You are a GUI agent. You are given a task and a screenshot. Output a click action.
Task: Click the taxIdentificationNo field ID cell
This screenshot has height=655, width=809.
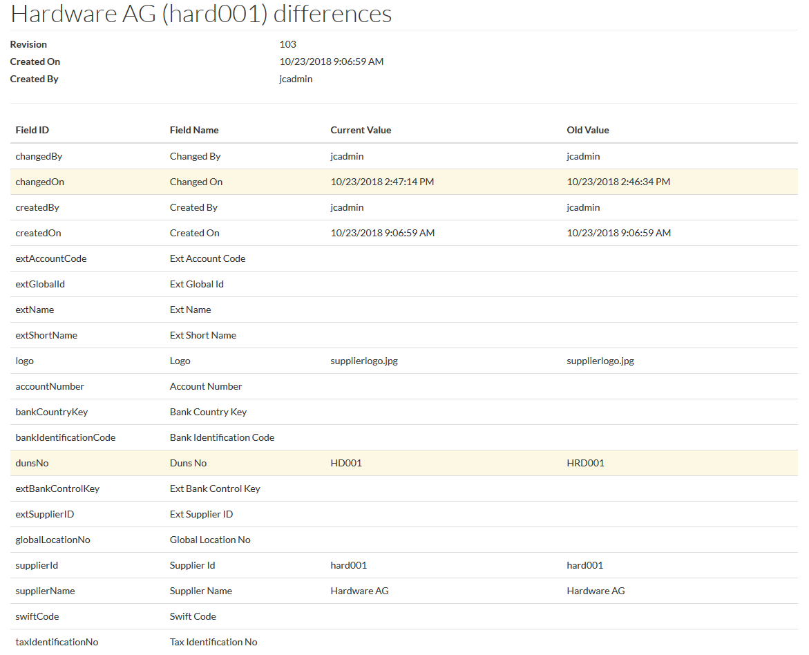[x=57, y=642]
